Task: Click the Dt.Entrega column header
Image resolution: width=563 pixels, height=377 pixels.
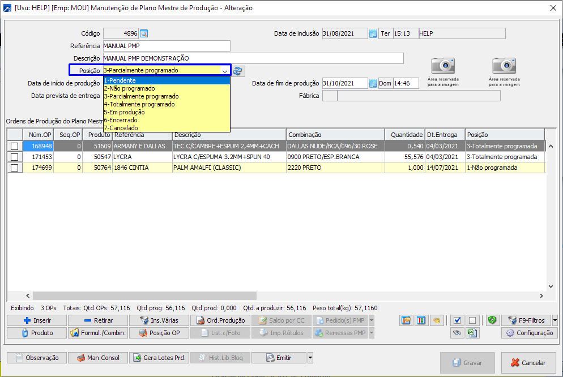Action: pos(445,135)
